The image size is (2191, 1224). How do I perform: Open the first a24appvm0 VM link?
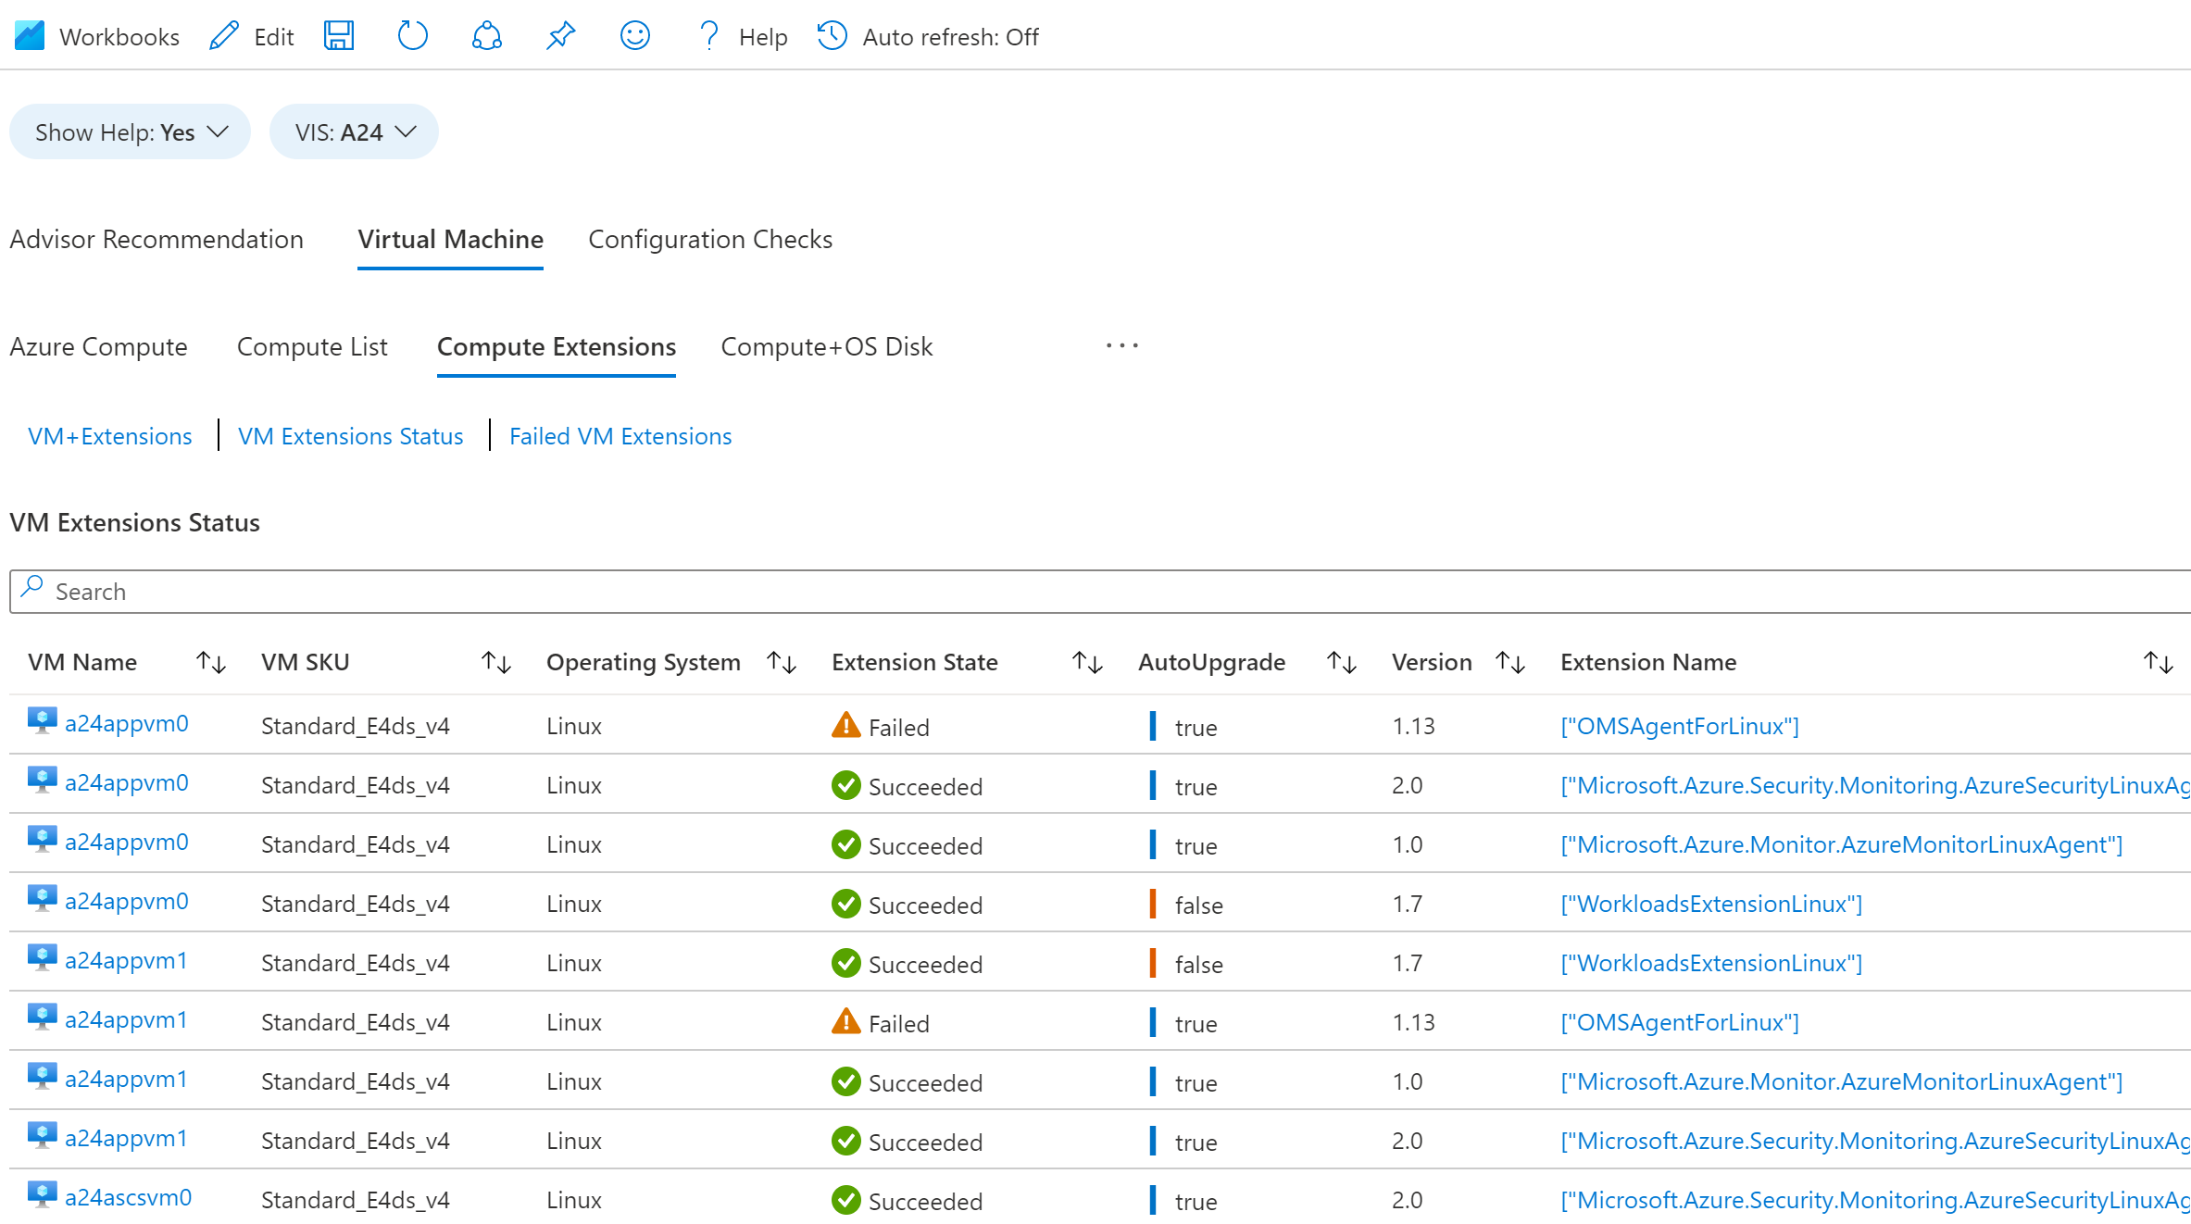(126, 723)
